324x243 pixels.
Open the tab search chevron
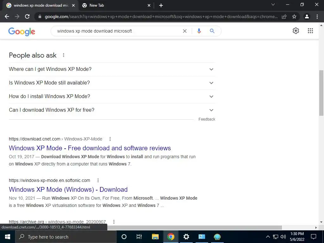tap(273, 4)
